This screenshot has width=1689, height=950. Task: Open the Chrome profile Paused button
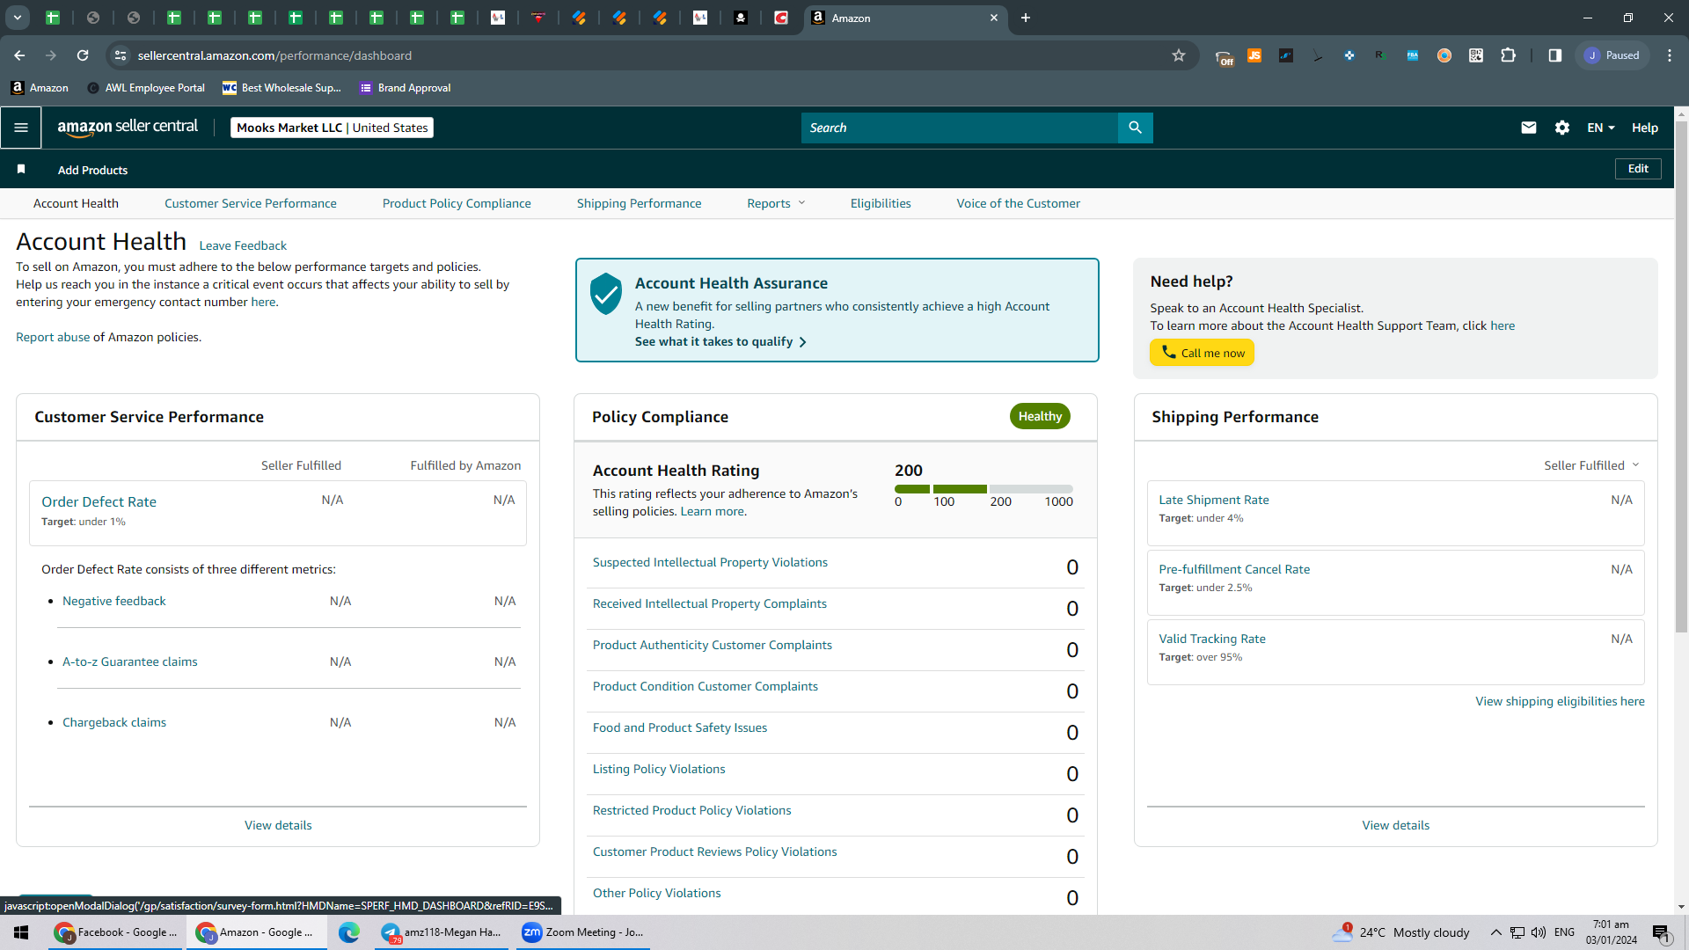pos(1612,55)
